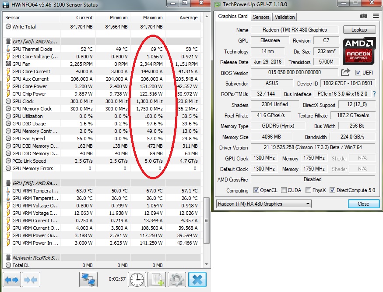Toggle the CUDA checkbox

[284, 190]
